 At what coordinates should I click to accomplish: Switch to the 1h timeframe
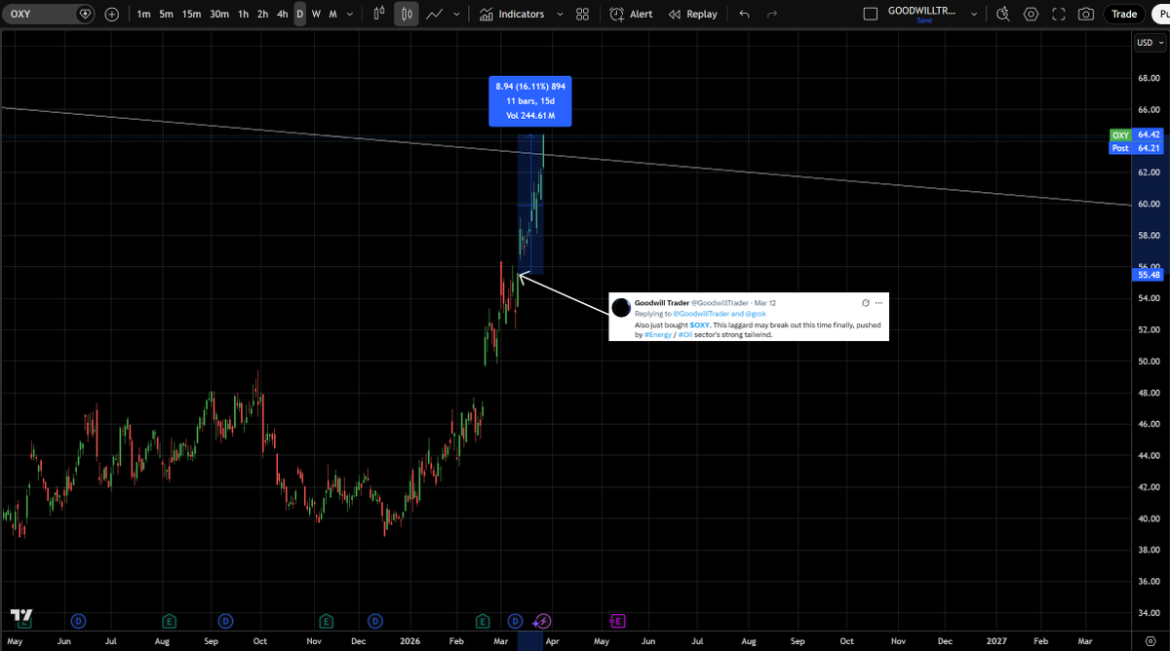click(x=244, y=15)
